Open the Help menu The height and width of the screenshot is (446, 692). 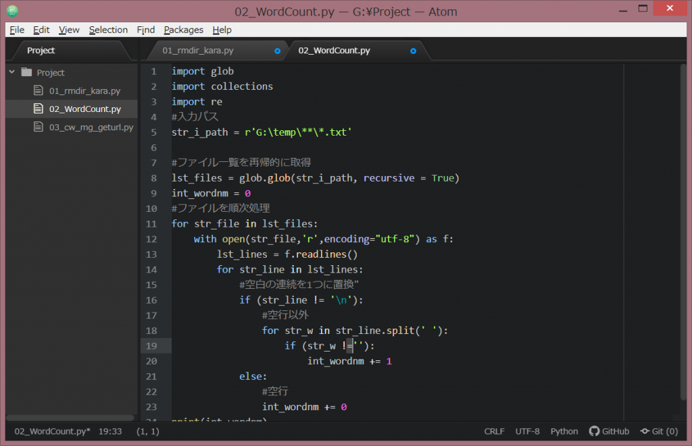pos(222,30)
